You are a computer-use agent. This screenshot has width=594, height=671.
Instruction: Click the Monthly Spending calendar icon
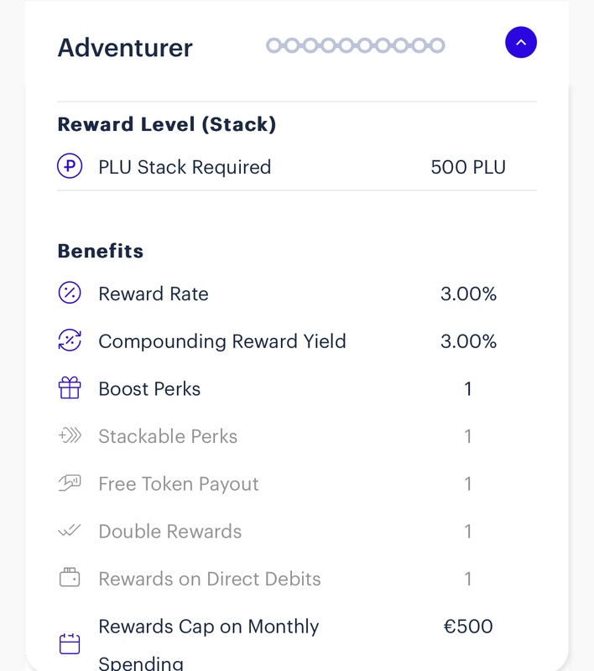click(70, 643)
